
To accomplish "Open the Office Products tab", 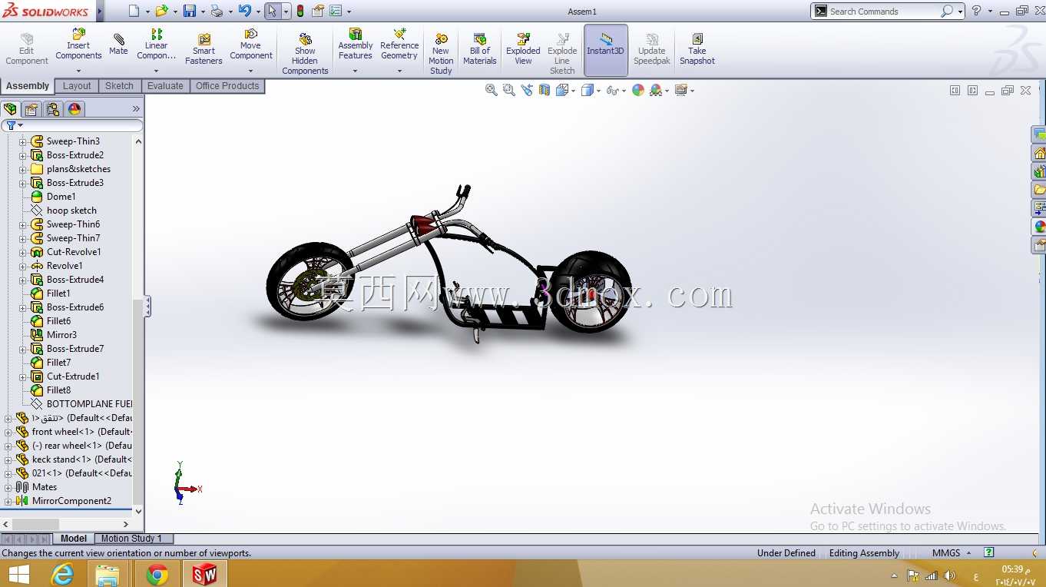I will tap(227, 86).
